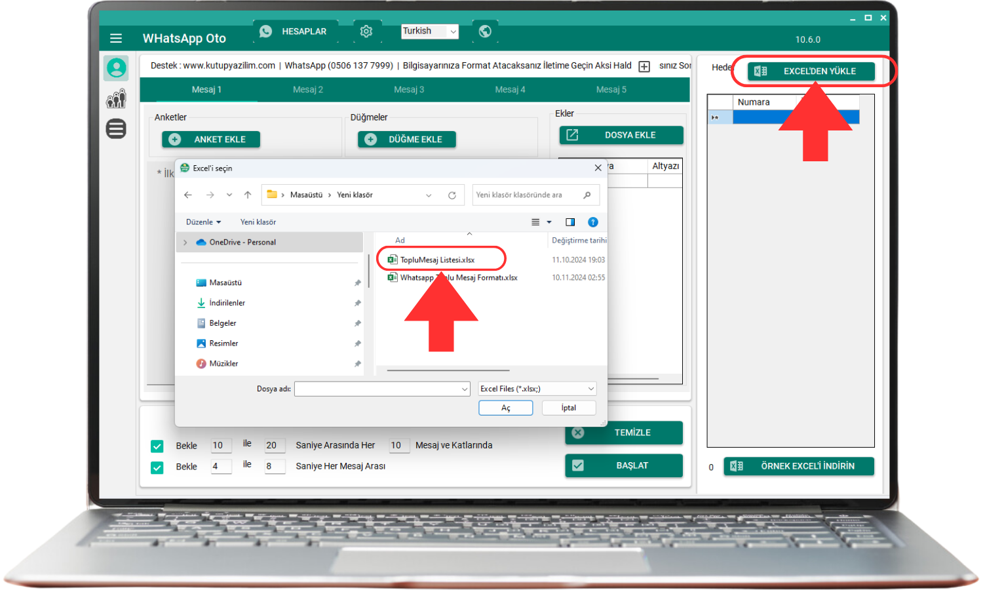Viewport: 983px width, 590px height.
Task: Click the magnifier icon in the folder search box
Action: tap(587, 195)
